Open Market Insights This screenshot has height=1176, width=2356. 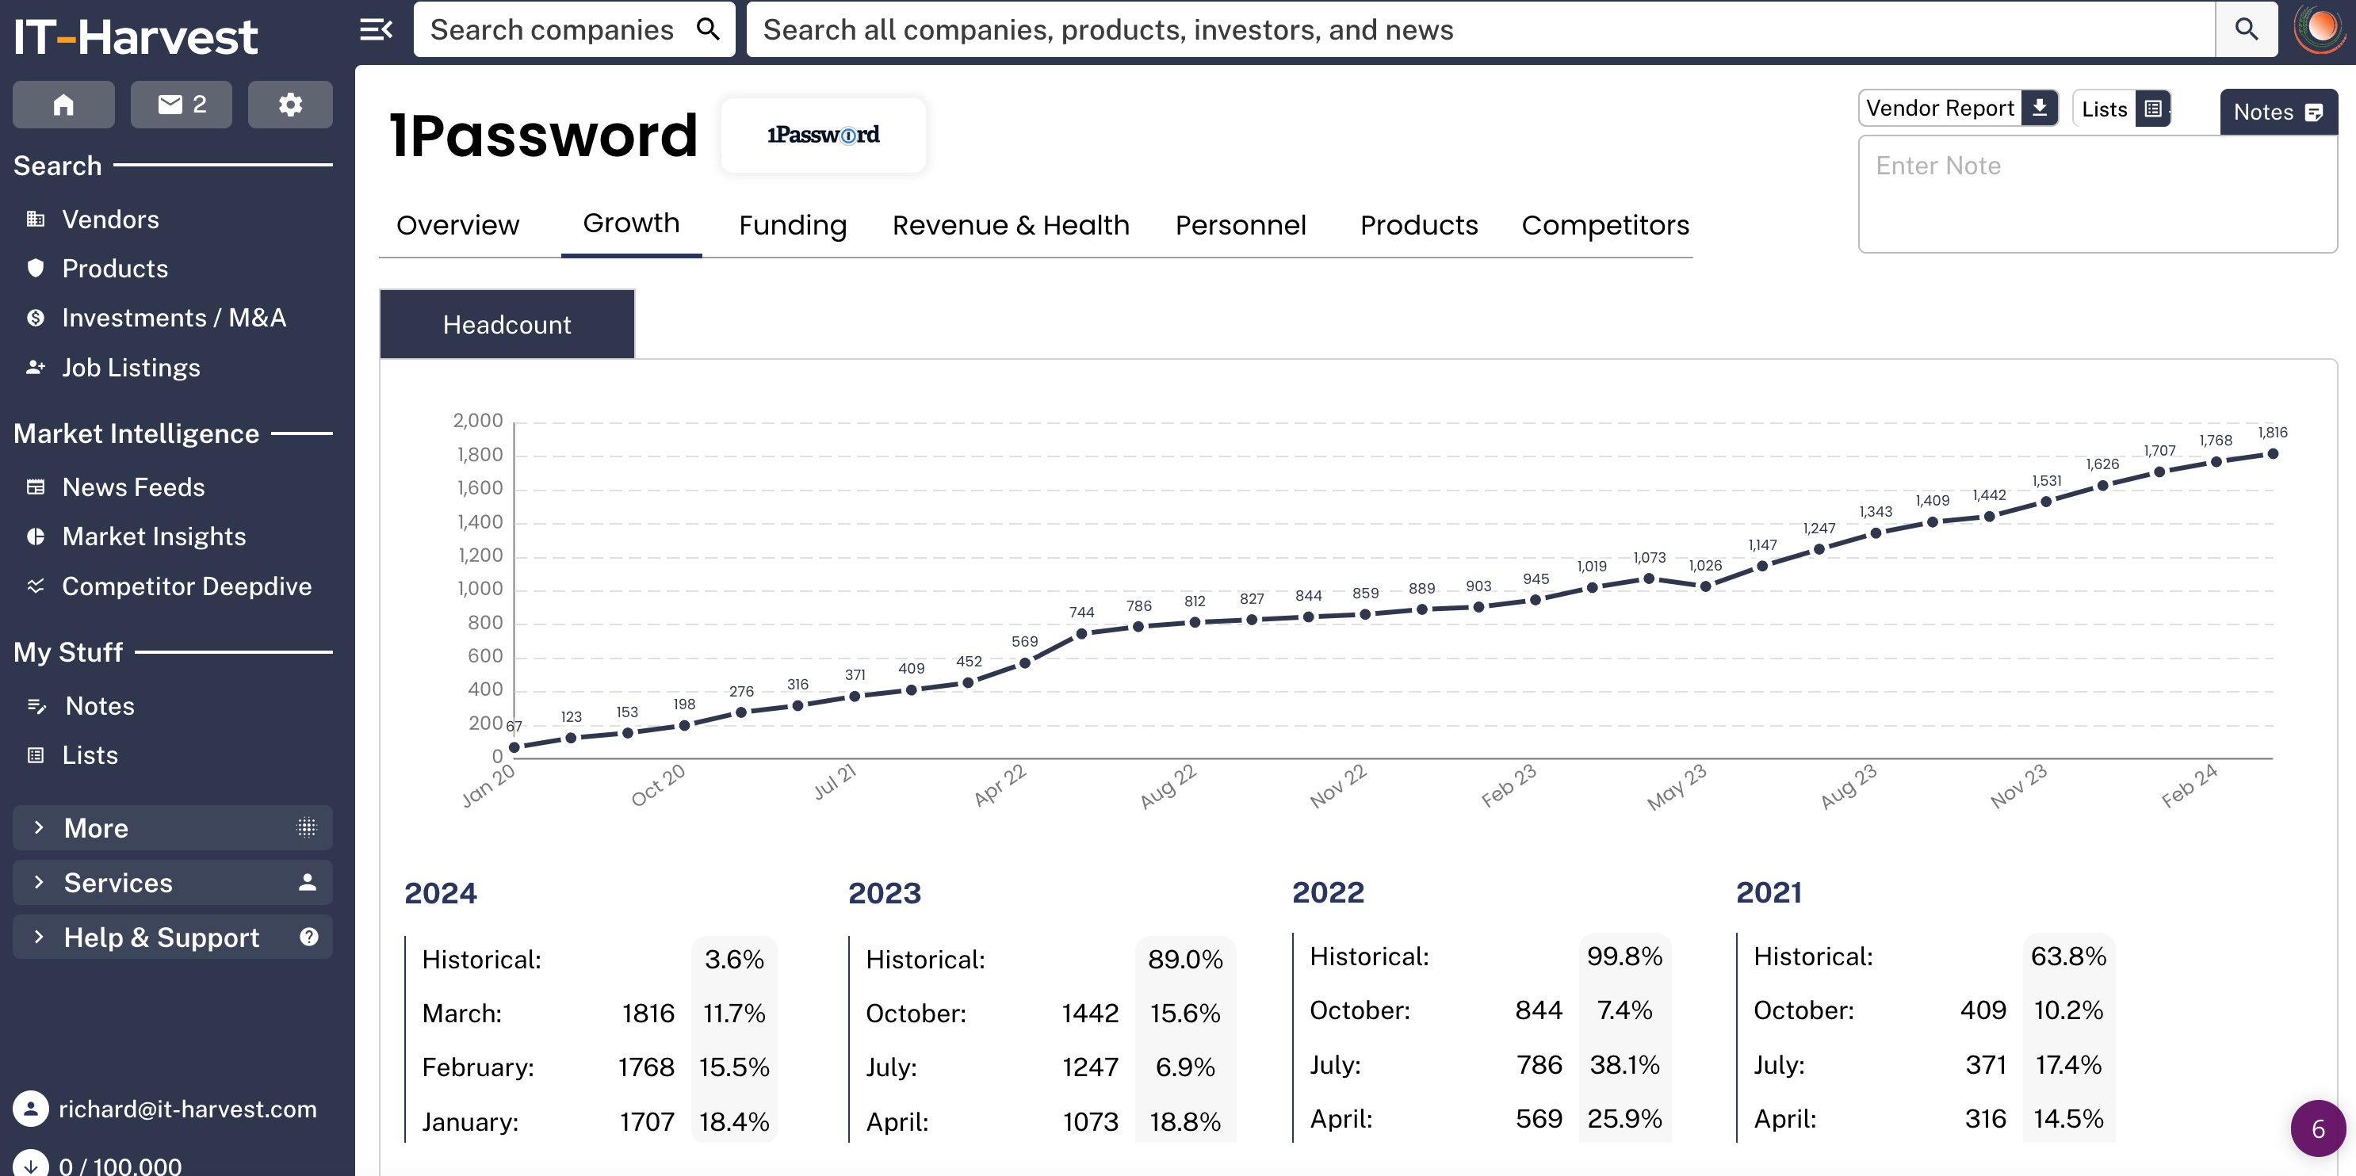154,536
